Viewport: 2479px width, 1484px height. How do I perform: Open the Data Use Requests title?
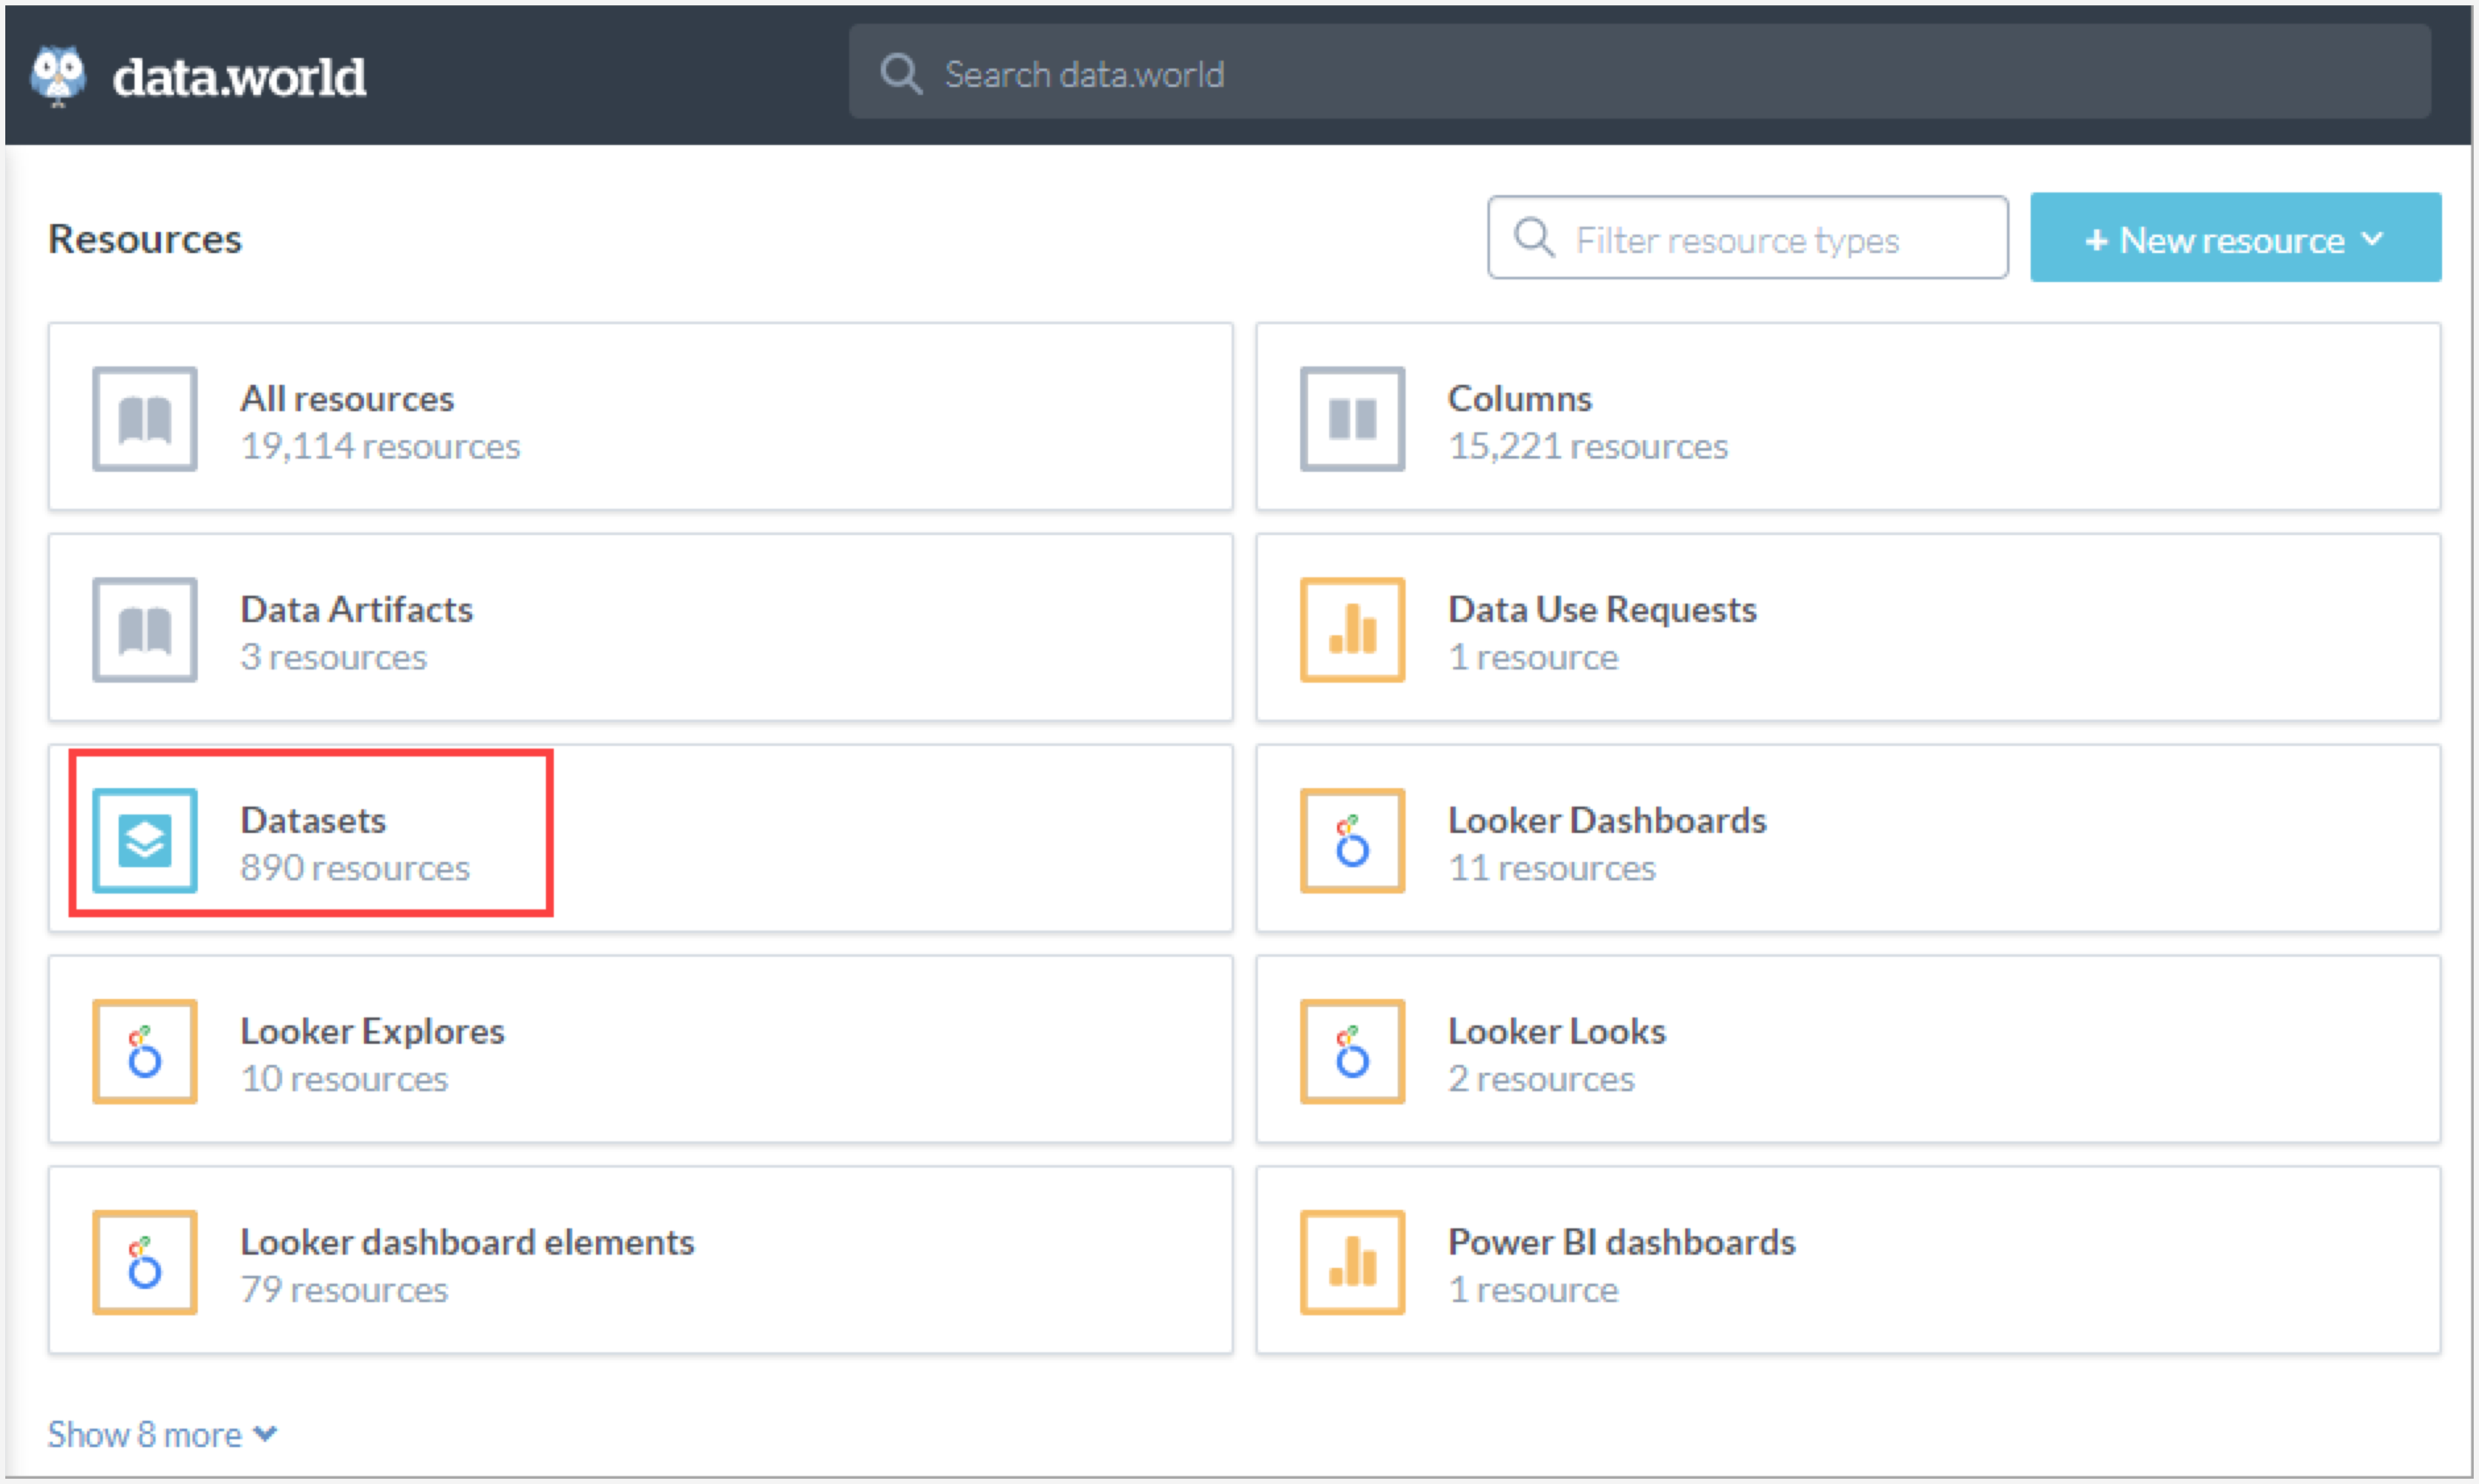tap(1601, 610)
